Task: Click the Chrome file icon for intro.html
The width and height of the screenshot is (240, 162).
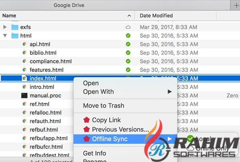Action: (x=24, y=87)
